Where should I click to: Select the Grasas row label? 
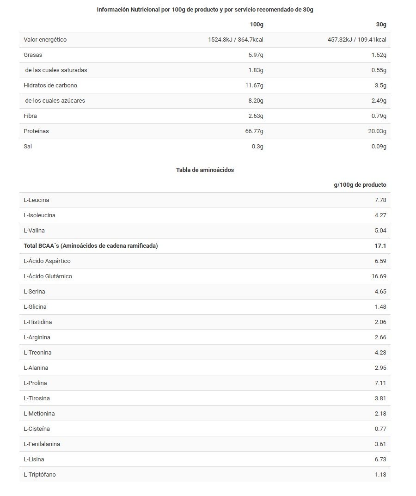33,55
